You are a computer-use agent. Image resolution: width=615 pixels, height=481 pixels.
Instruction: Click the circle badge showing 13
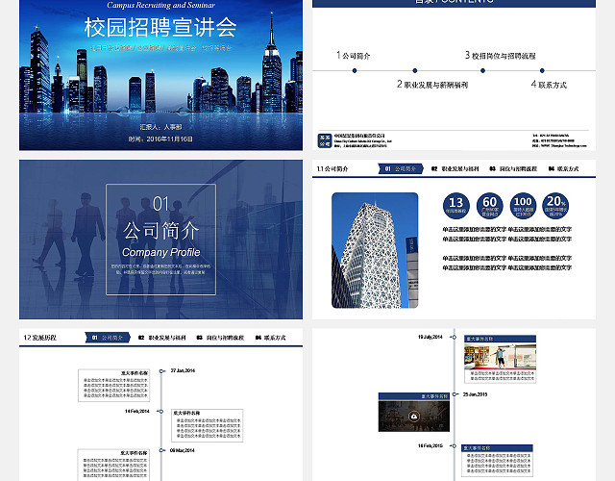coord(455,206)
